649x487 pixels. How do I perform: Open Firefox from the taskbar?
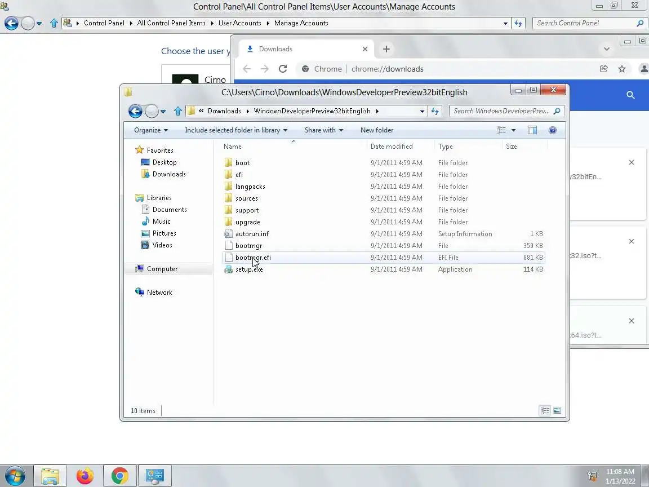(85, 476)
